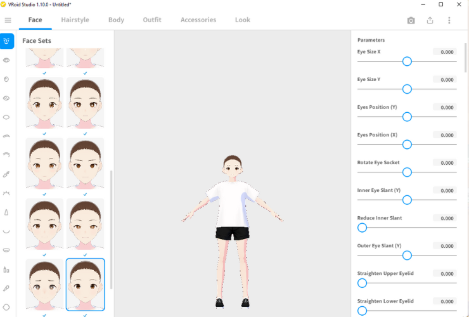Screen dimensions: 469x317
Task: Open the cosmetics bottles category icon
Action: coord(6,269)
